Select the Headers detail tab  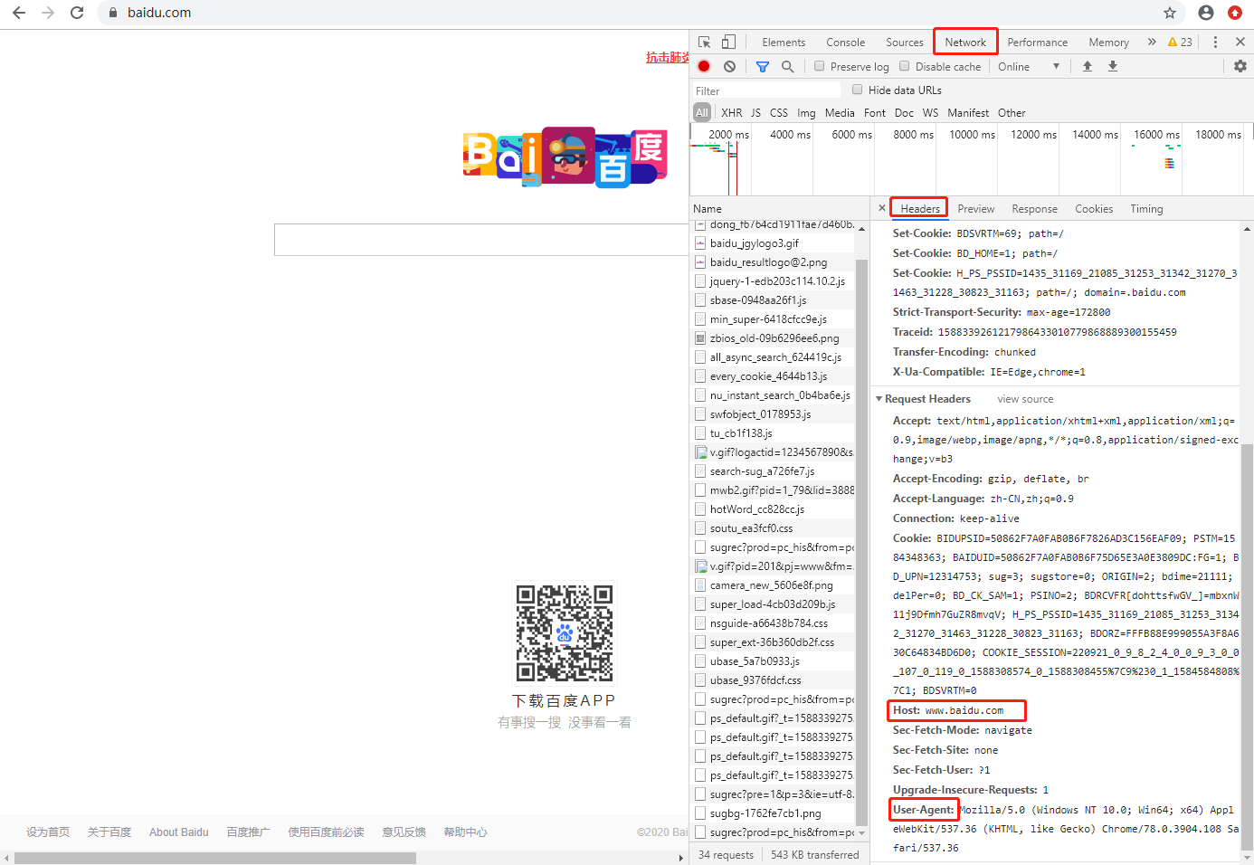pos(920,209)
